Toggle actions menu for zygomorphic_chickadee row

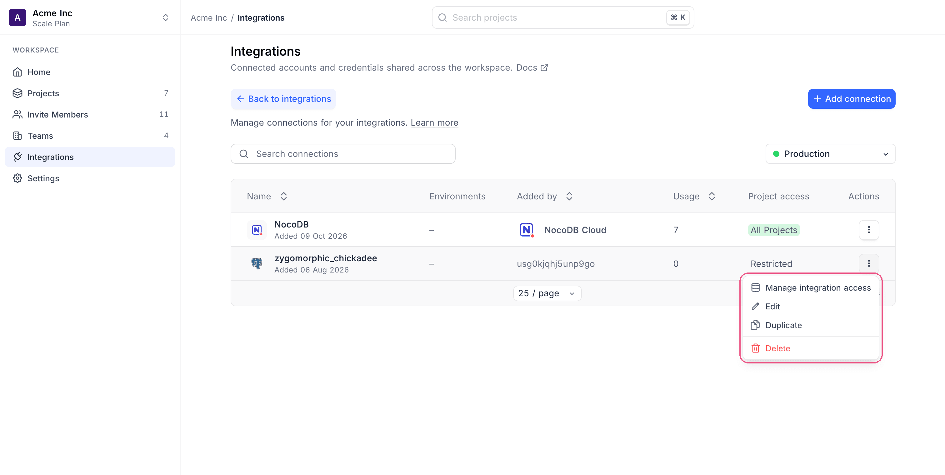(x=869, y=263)
